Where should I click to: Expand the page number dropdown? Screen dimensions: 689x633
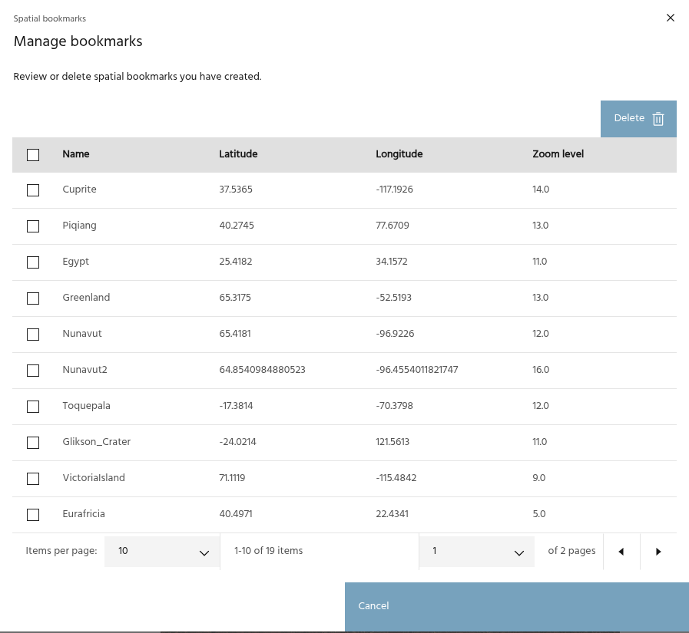(x=476, y=552)
